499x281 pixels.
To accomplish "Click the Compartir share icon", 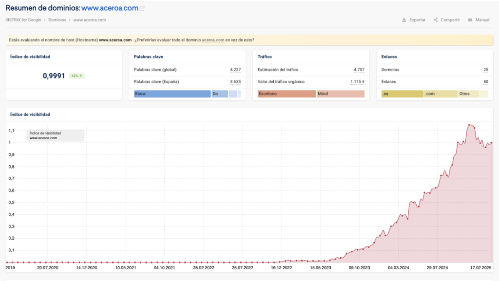I will click(436, 20).
